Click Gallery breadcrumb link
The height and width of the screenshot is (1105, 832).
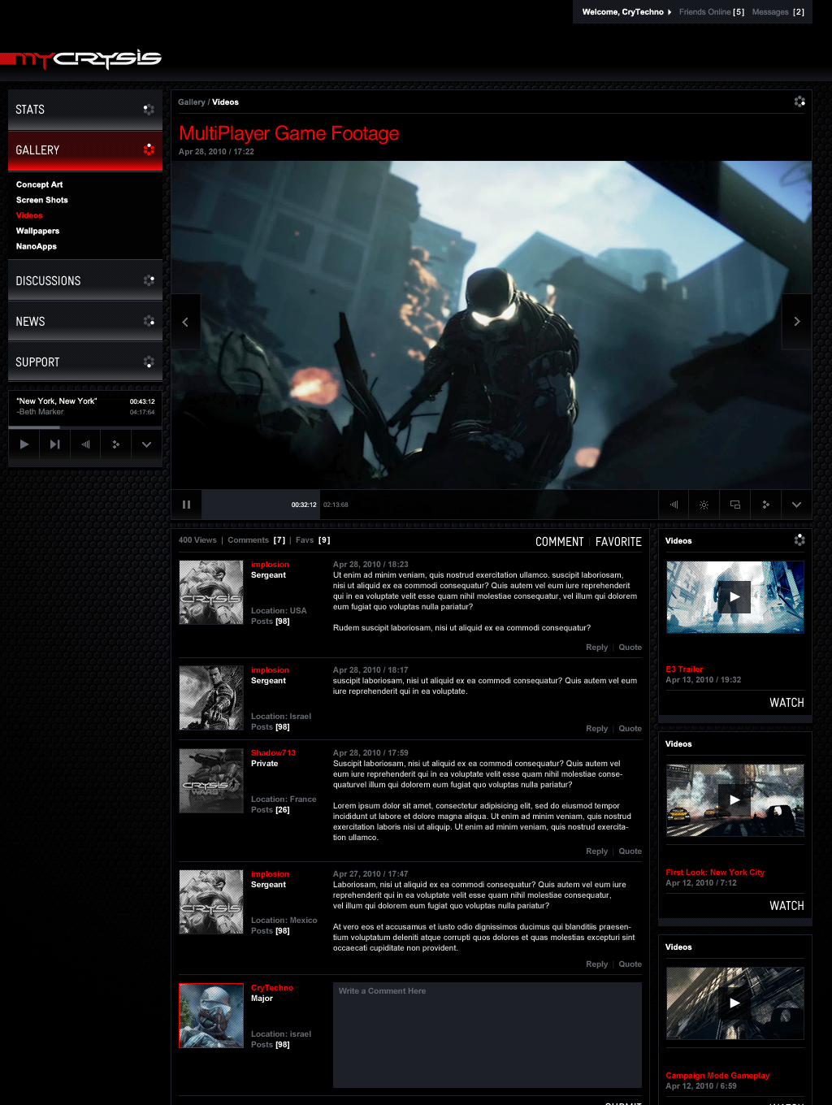tap(192, 102)
